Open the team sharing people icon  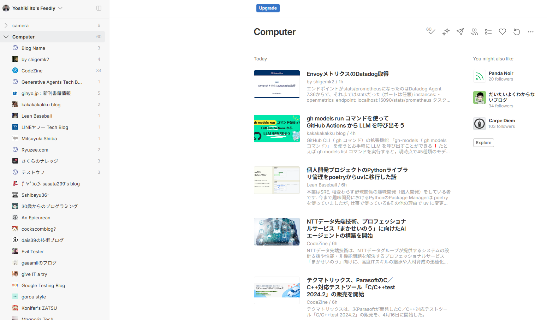(x=474, y=32)
